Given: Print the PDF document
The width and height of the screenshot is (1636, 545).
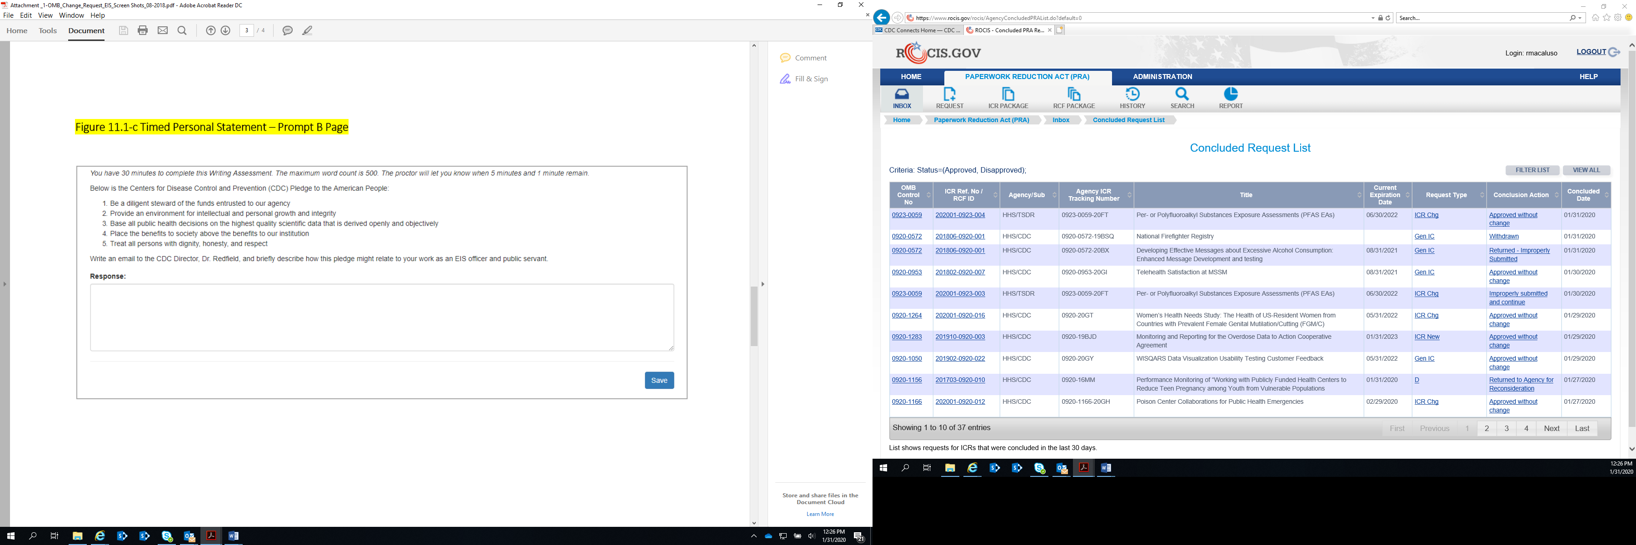Looking at the screenshot, I should click(x=142, y=30).
